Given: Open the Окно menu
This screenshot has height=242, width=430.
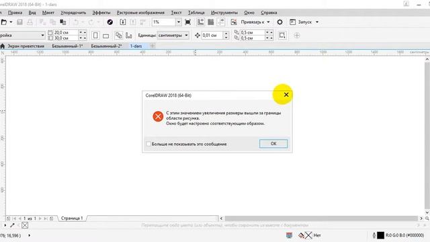Looking at the screenshot, I should point(249,13).
